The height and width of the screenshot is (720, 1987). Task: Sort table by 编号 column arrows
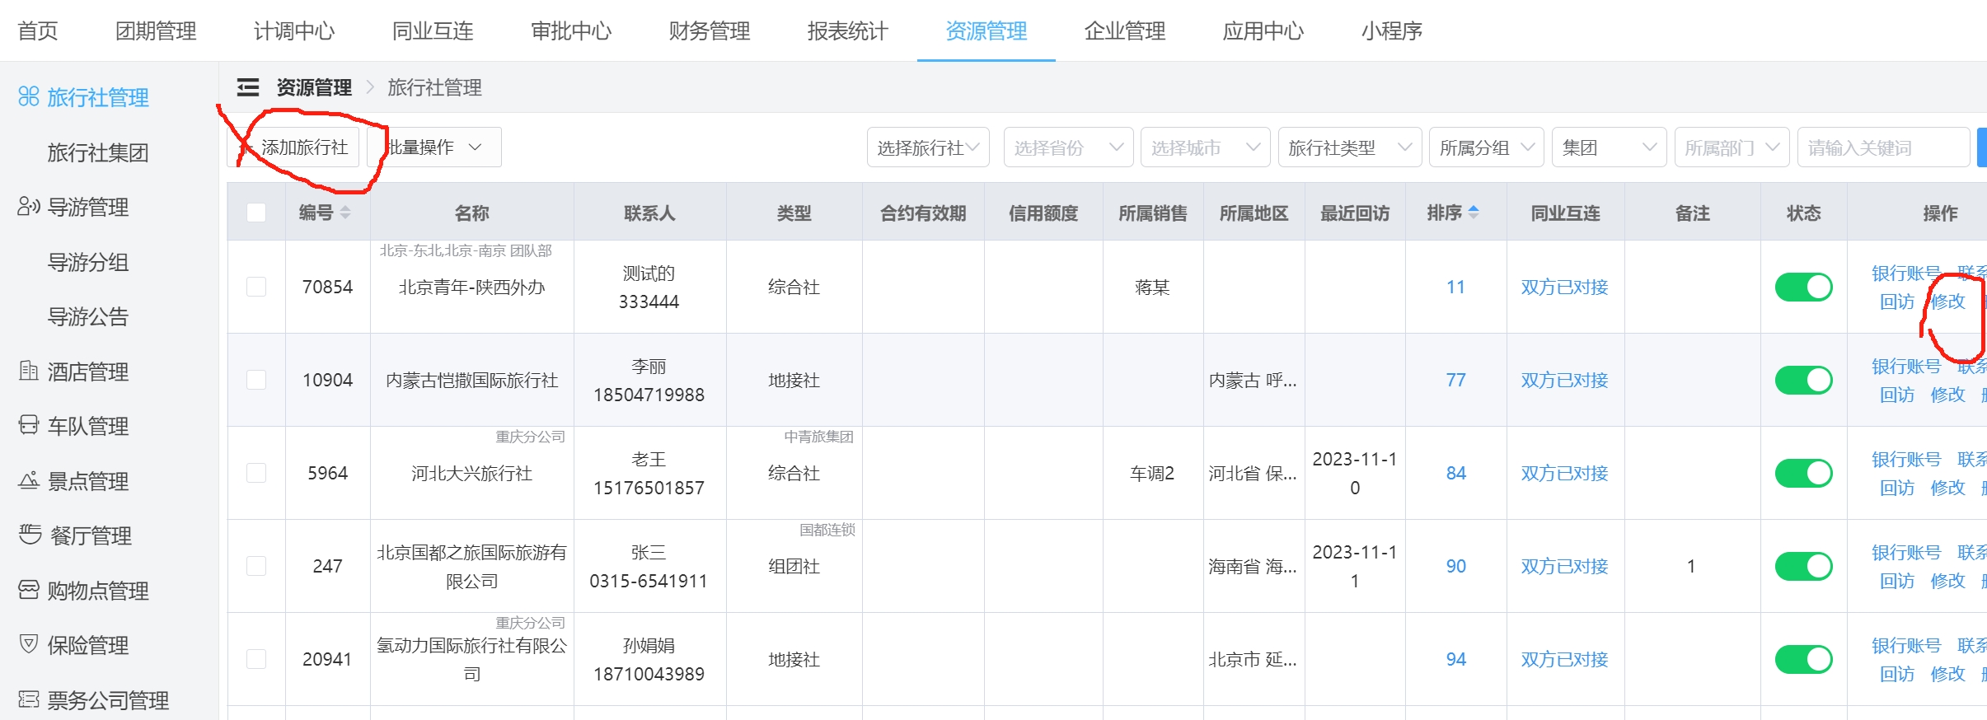pyautogui.click(x=345, y=213)
